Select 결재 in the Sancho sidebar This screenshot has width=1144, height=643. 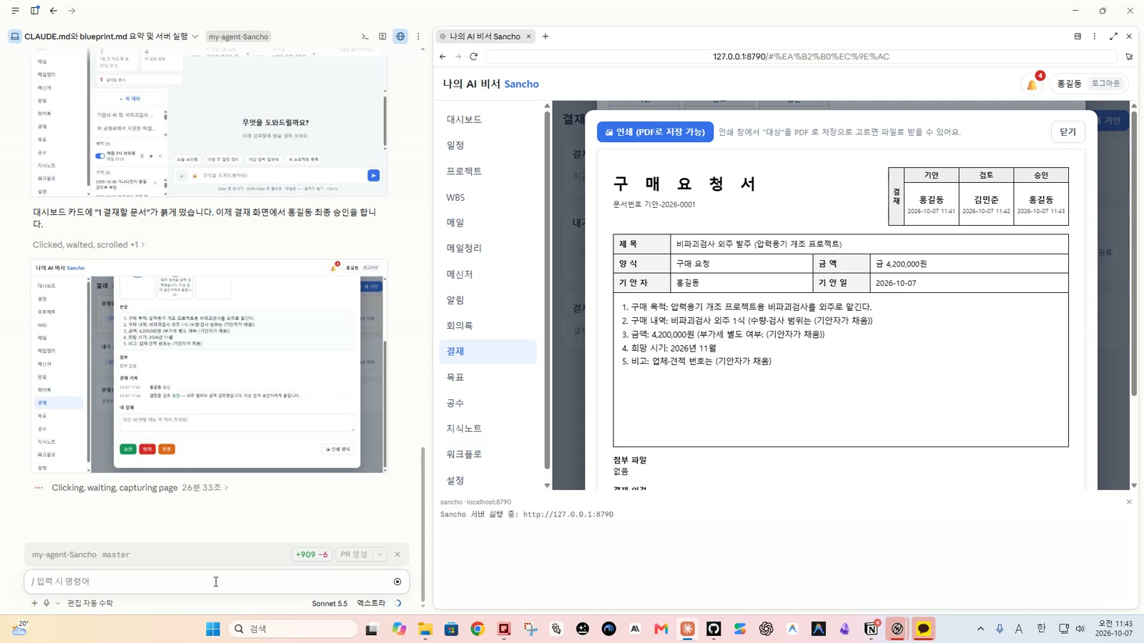tap(488, 352)
